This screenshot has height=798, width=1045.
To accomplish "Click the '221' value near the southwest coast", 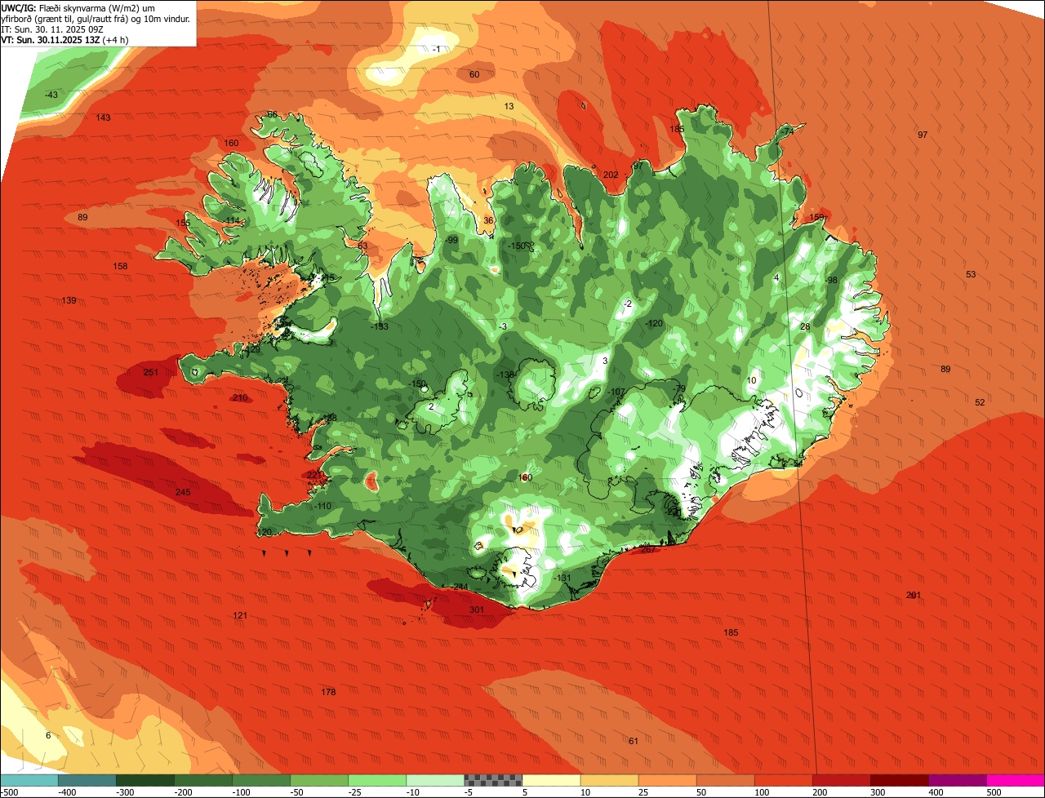I will [314, 474].
